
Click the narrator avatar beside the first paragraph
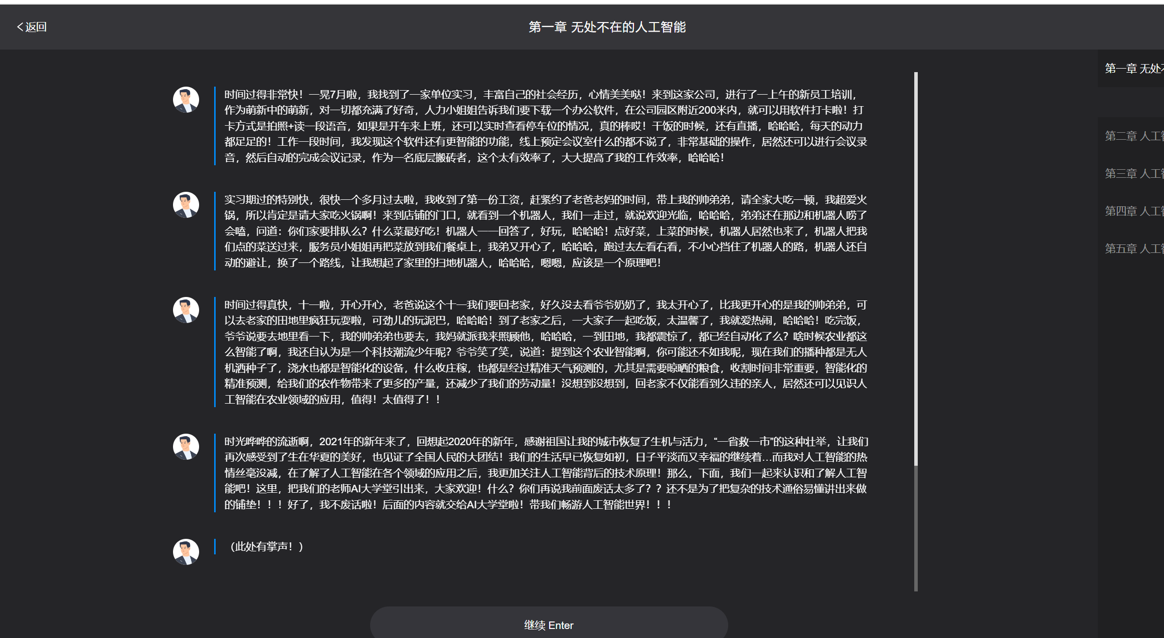(186, 99)
